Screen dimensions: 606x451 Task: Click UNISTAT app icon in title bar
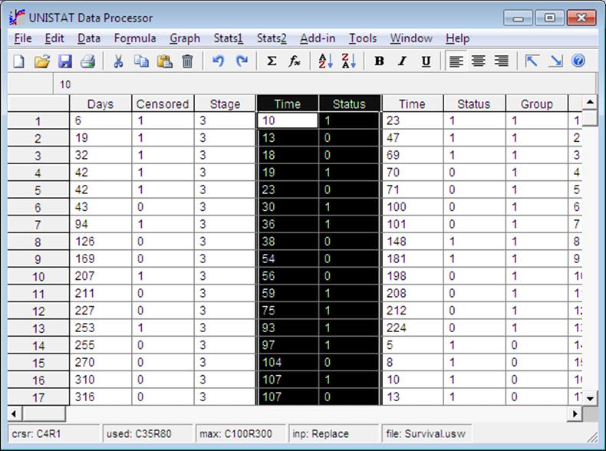17,18
